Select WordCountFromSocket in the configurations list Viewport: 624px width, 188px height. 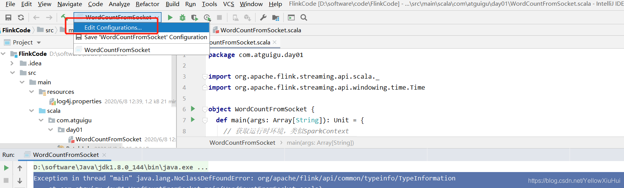tap(141, 50)
